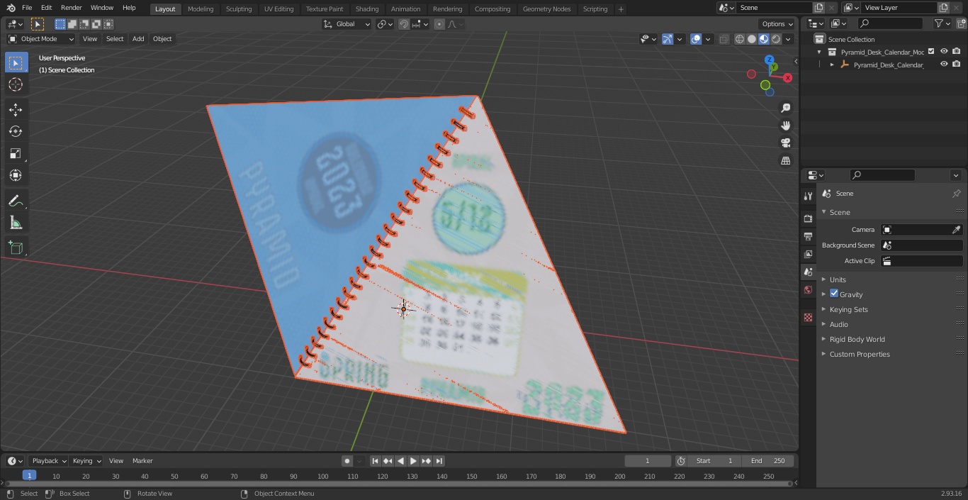968x500 pixels.
Task: Activate the Select Box tool
Action: click(16, 62)
